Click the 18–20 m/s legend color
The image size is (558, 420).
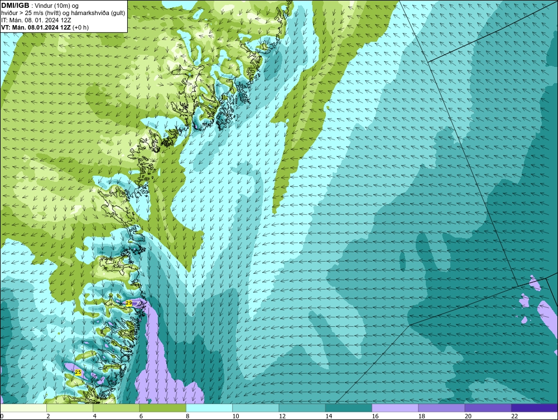click(x=441, y=408)
